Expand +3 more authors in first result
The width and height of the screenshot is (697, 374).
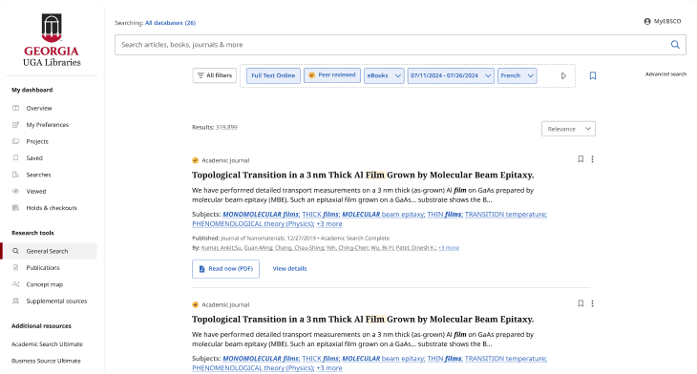pos(449,248)
